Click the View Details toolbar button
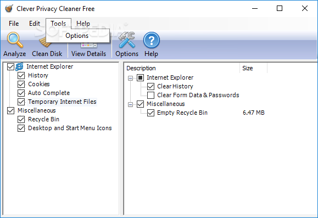This screenshot has width=318, height=218. tap(88, 49)
